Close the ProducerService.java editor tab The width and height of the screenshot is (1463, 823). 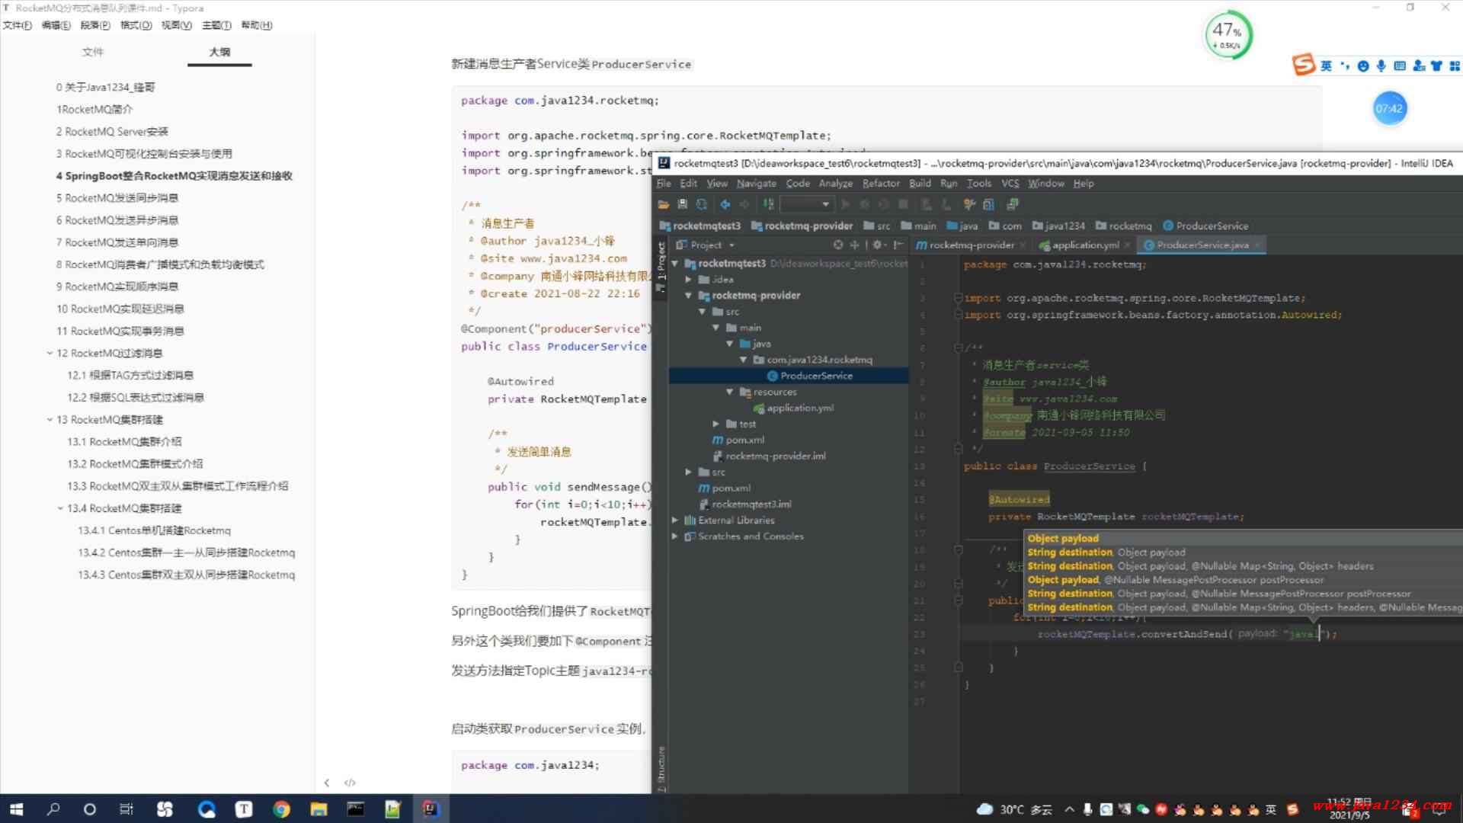[1257, 245]
